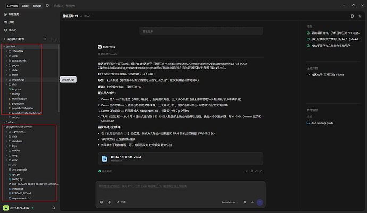Click the thumbs-down icon under the response

(x=252, y=171)
